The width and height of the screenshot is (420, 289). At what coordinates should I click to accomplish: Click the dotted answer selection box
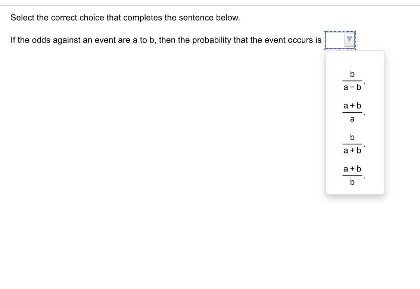click(x=340, y=40)
